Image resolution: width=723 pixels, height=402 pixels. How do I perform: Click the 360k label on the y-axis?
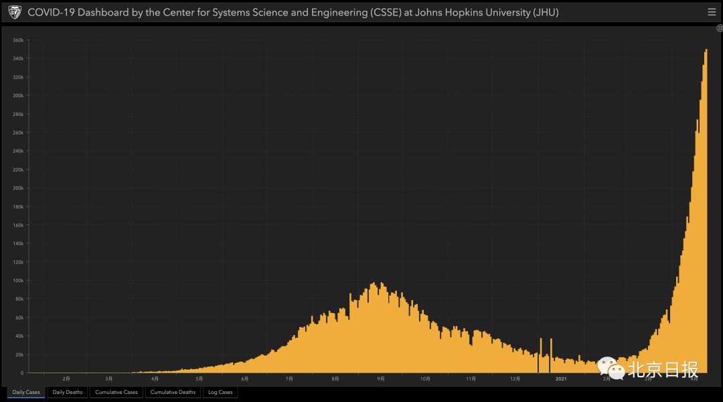pyautogui.click(x=19, y=40)
